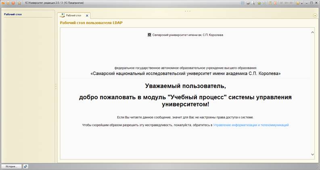This screenshot has width=320, height=170.
Task: Click the Help info icon
Action: [x=298, y=3]
